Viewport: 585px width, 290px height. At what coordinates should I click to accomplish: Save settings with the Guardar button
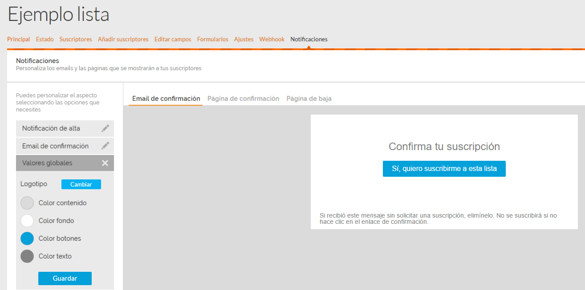pyautogui.click(x=65, y=278)
